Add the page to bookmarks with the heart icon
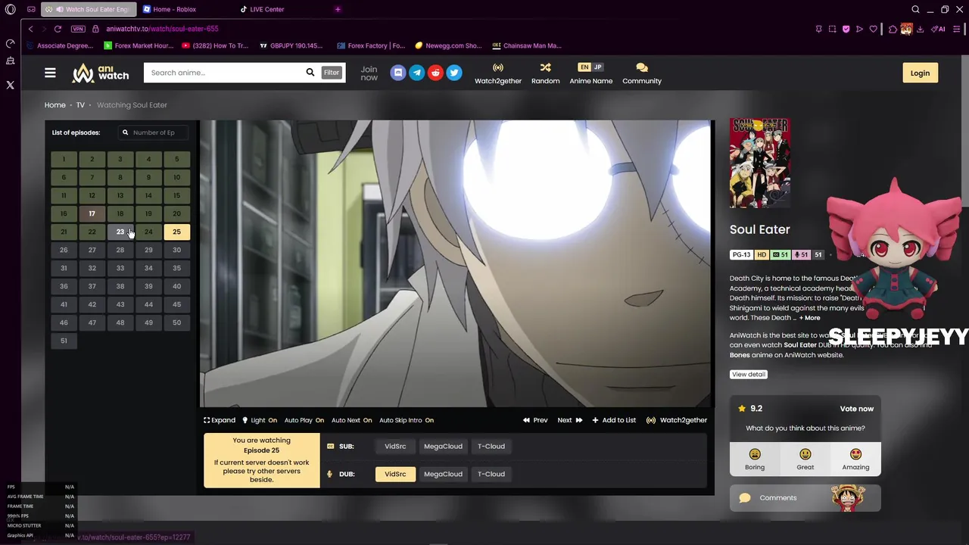969x545 pixels. coord(873,29)
